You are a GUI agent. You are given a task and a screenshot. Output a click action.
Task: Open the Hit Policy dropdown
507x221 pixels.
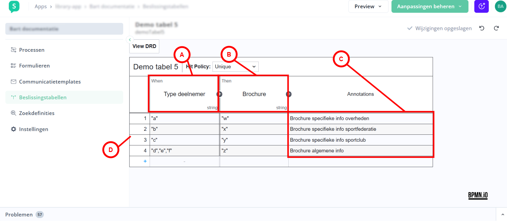[x=235, y=67]
